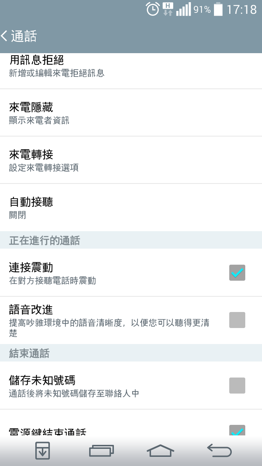Tap the 語音改進 description text

click(x=109, y=328)
